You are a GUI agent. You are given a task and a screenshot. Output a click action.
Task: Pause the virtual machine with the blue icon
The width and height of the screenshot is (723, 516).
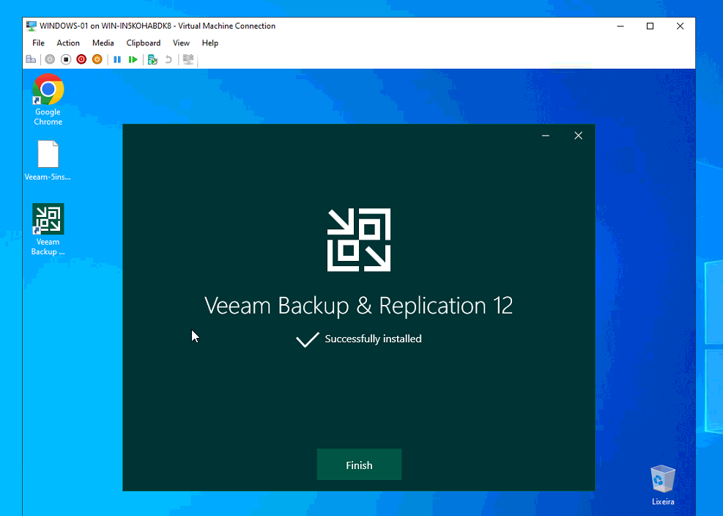pyautogui.click(x=117, y=59)
